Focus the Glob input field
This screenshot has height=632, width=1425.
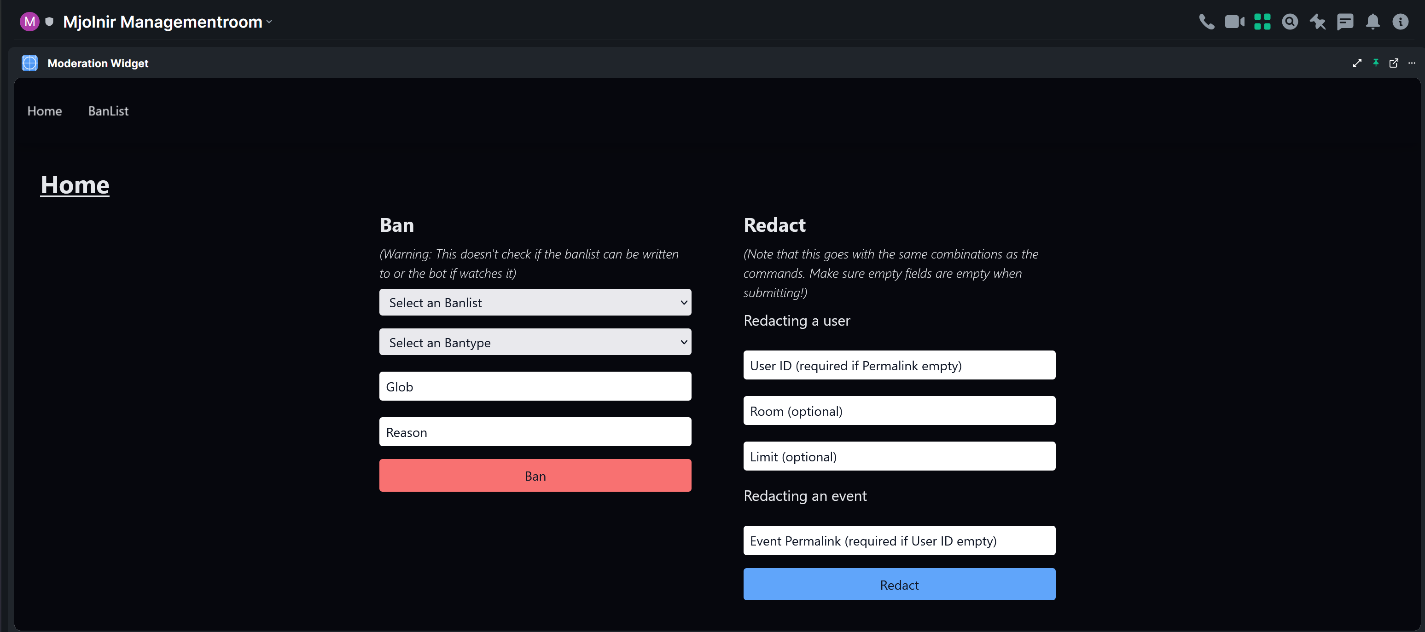[535, 386]
